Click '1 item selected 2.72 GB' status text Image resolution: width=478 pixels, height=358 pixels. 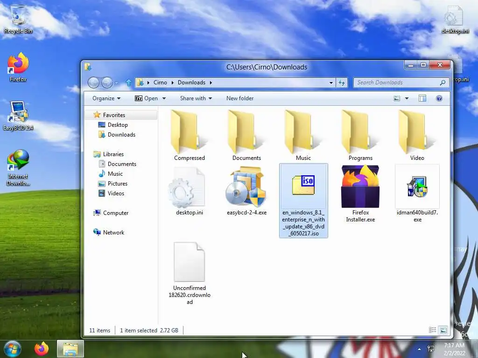click(149, 330)
